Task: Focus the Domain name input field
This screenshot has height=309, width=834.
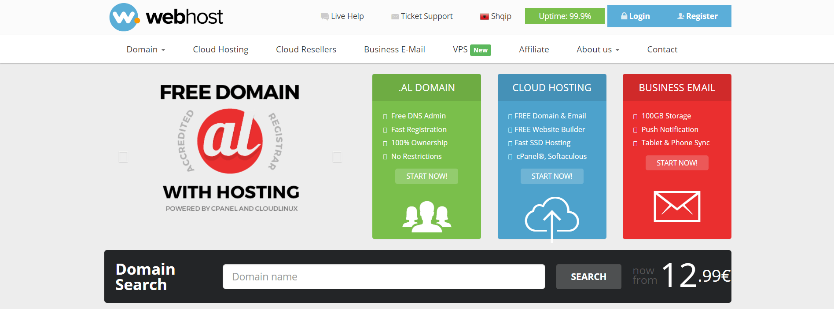Action: click(384, 276)
